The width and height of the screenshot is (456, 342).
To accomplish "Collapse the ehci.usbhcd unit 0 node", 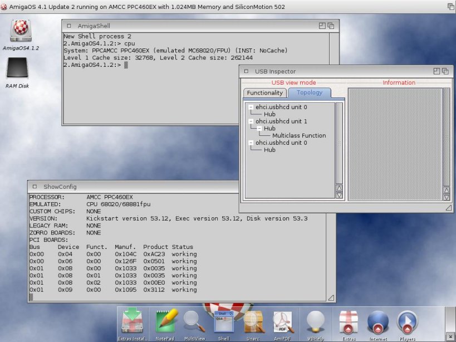I will click(251, 107).
